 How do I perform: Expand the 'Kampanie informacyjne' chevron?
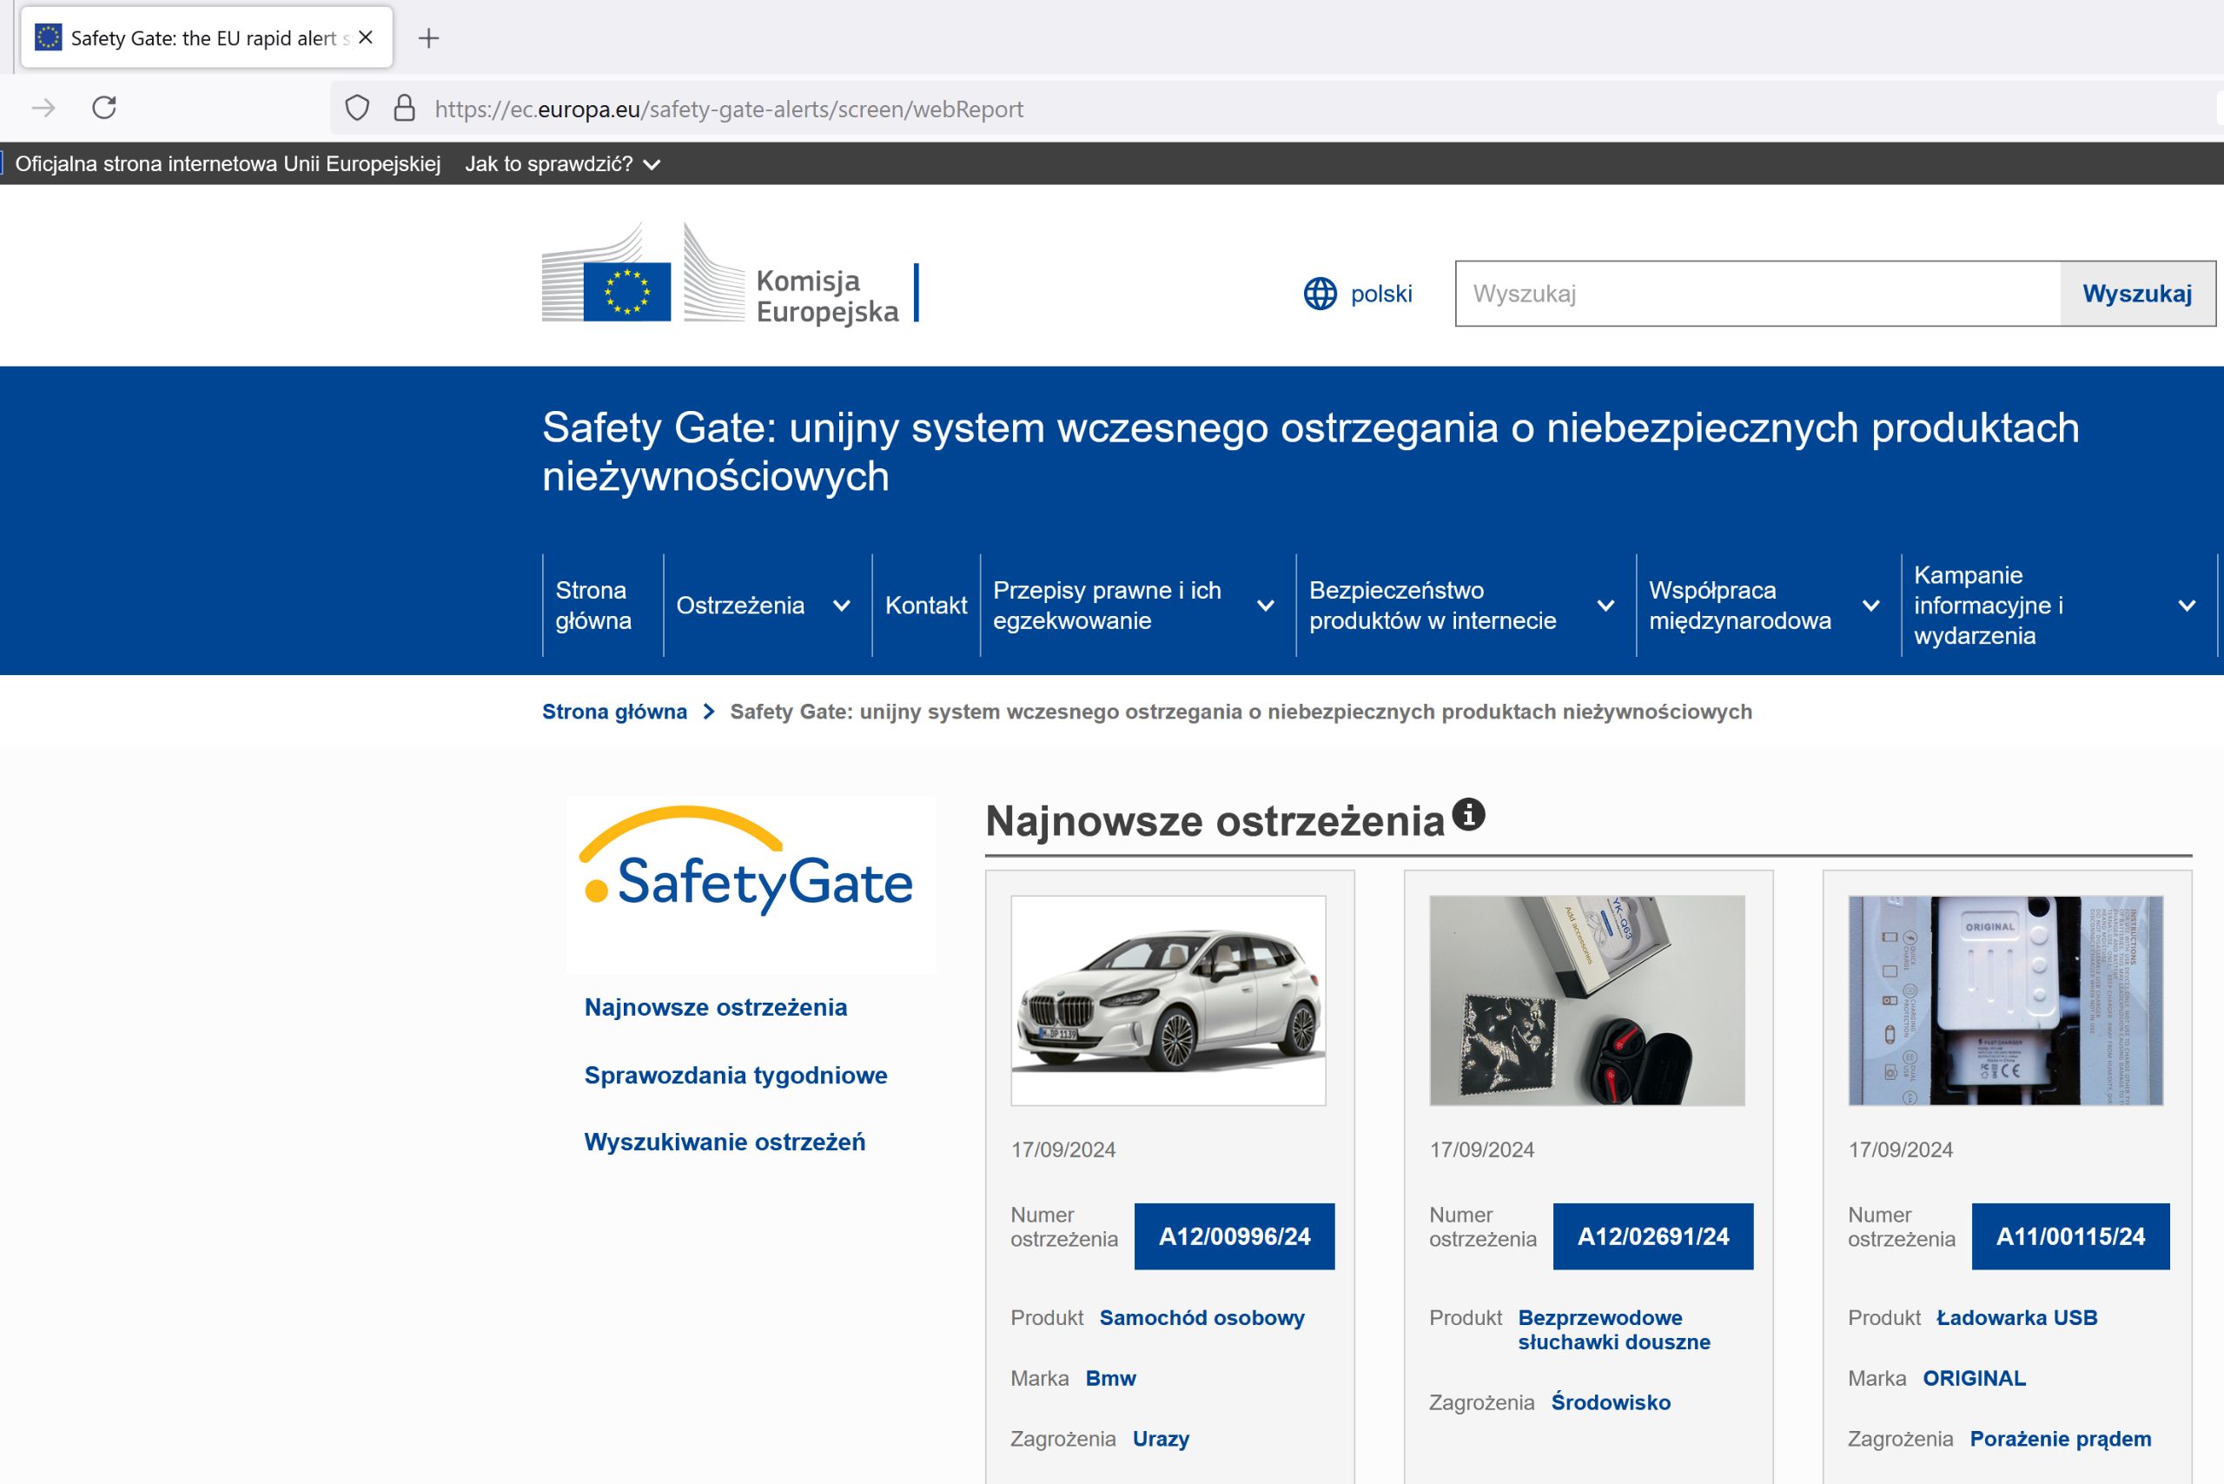point(2188,606)
